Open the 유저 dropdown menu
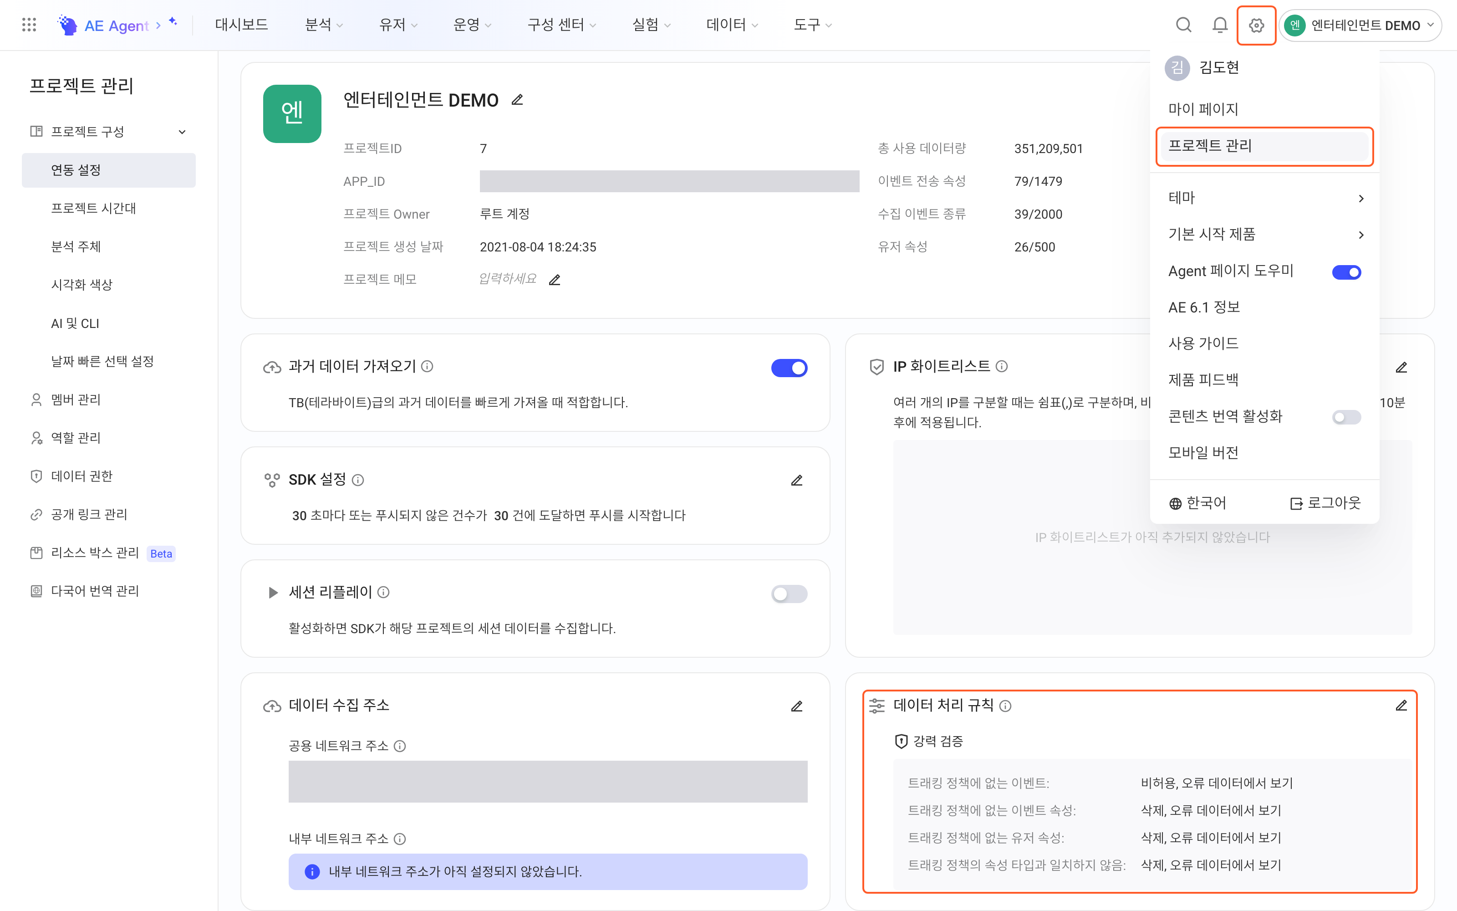This screenshot has height=911, width=1457. pyautogui.click(x=398, y=25)
